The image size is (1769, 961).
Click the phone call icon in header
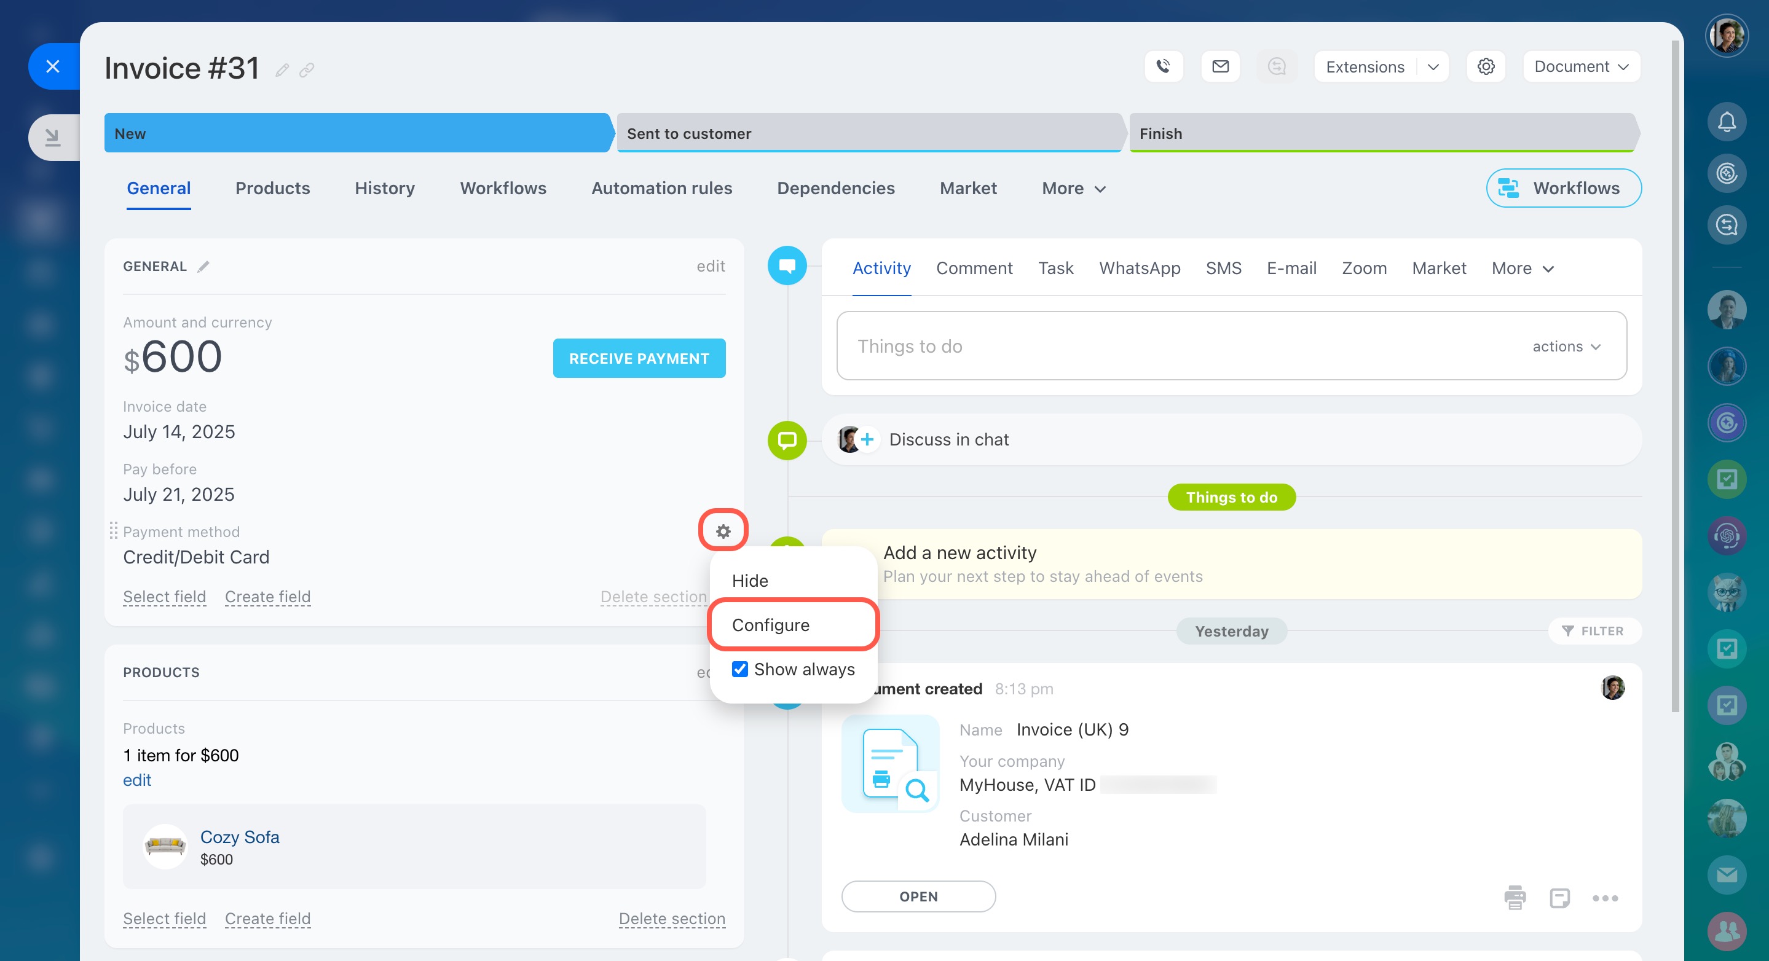[x=1162, y=66]
